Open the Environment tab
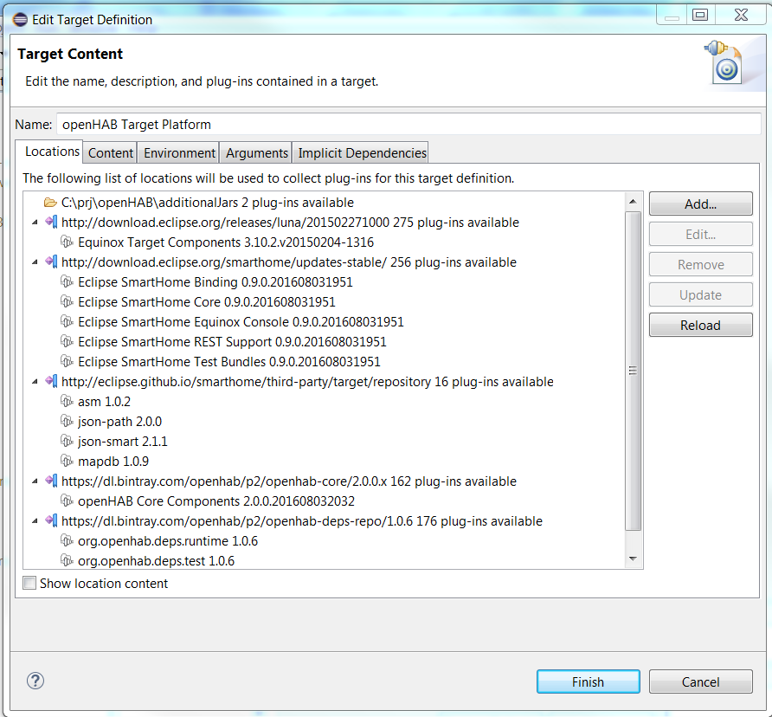The width and height of the screenshot is (772, 717). tap(179, 153)
